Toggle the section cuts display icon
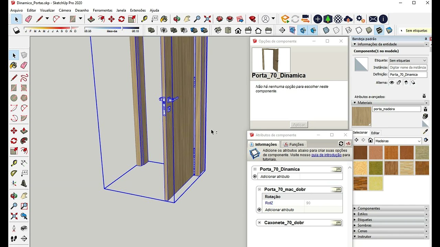This screenshot has width=440, height=247. pos(302,31)
